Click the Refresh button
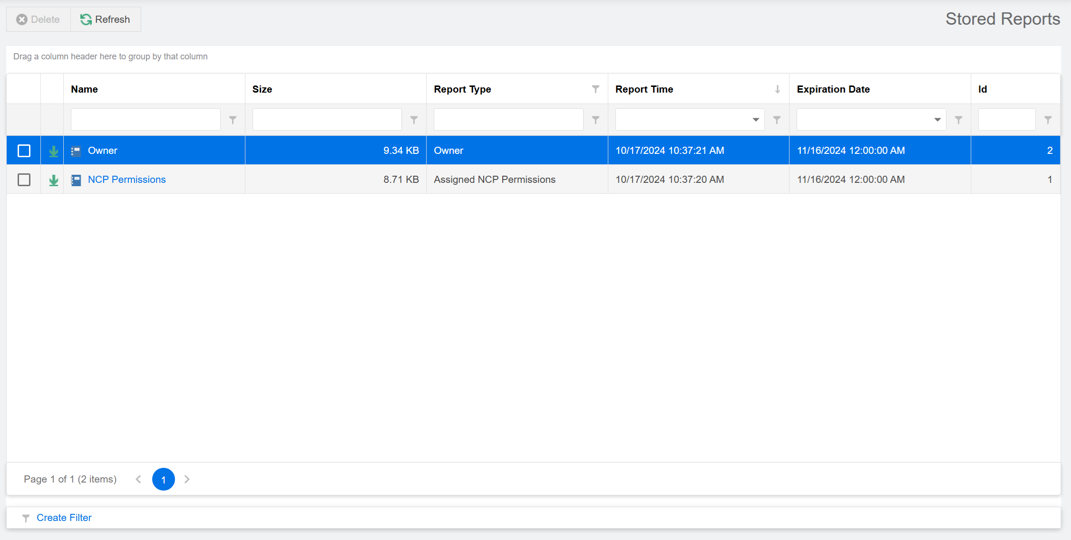Screen dimensions: 1071x540 point(106,19)
